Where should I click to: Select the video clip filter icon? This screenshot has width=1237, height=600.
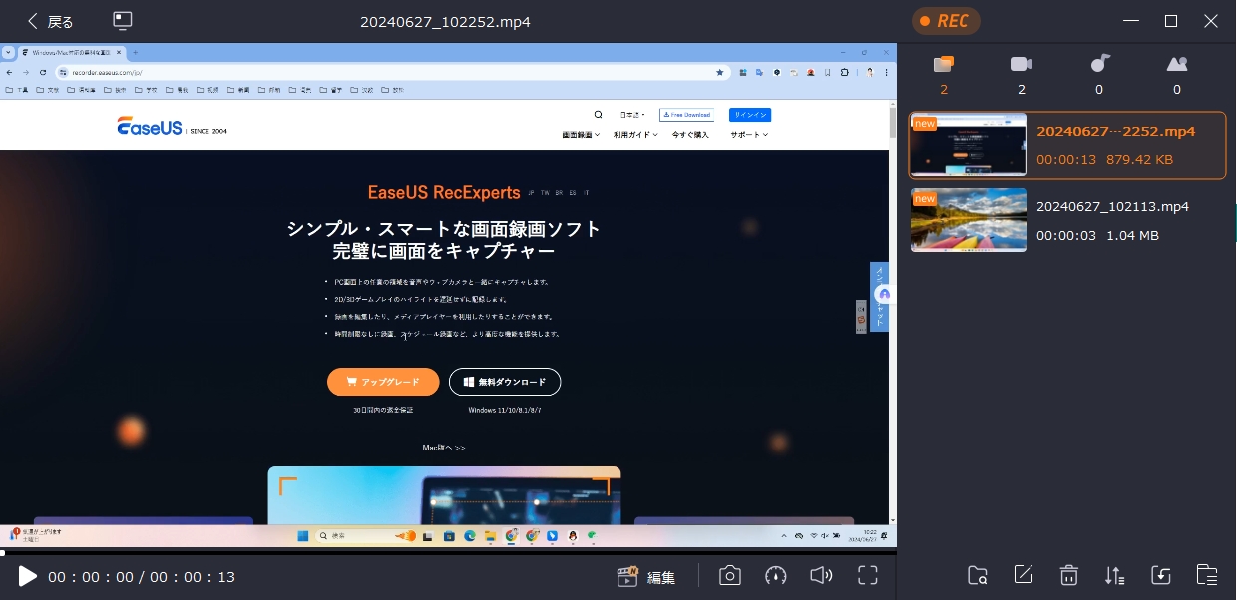point(1021,63)
